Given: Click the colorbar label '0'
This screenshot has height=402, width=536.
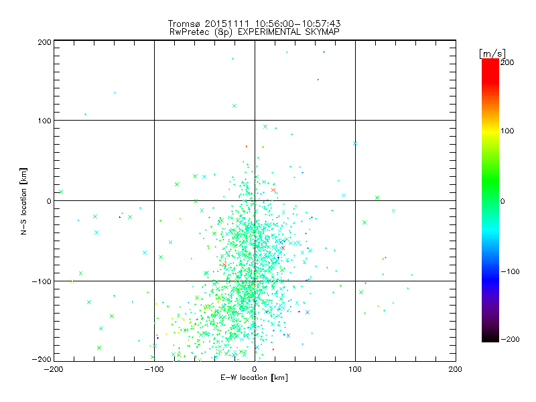Looking at the screenshot, I should pyautogui.click(x=503, y=201).
